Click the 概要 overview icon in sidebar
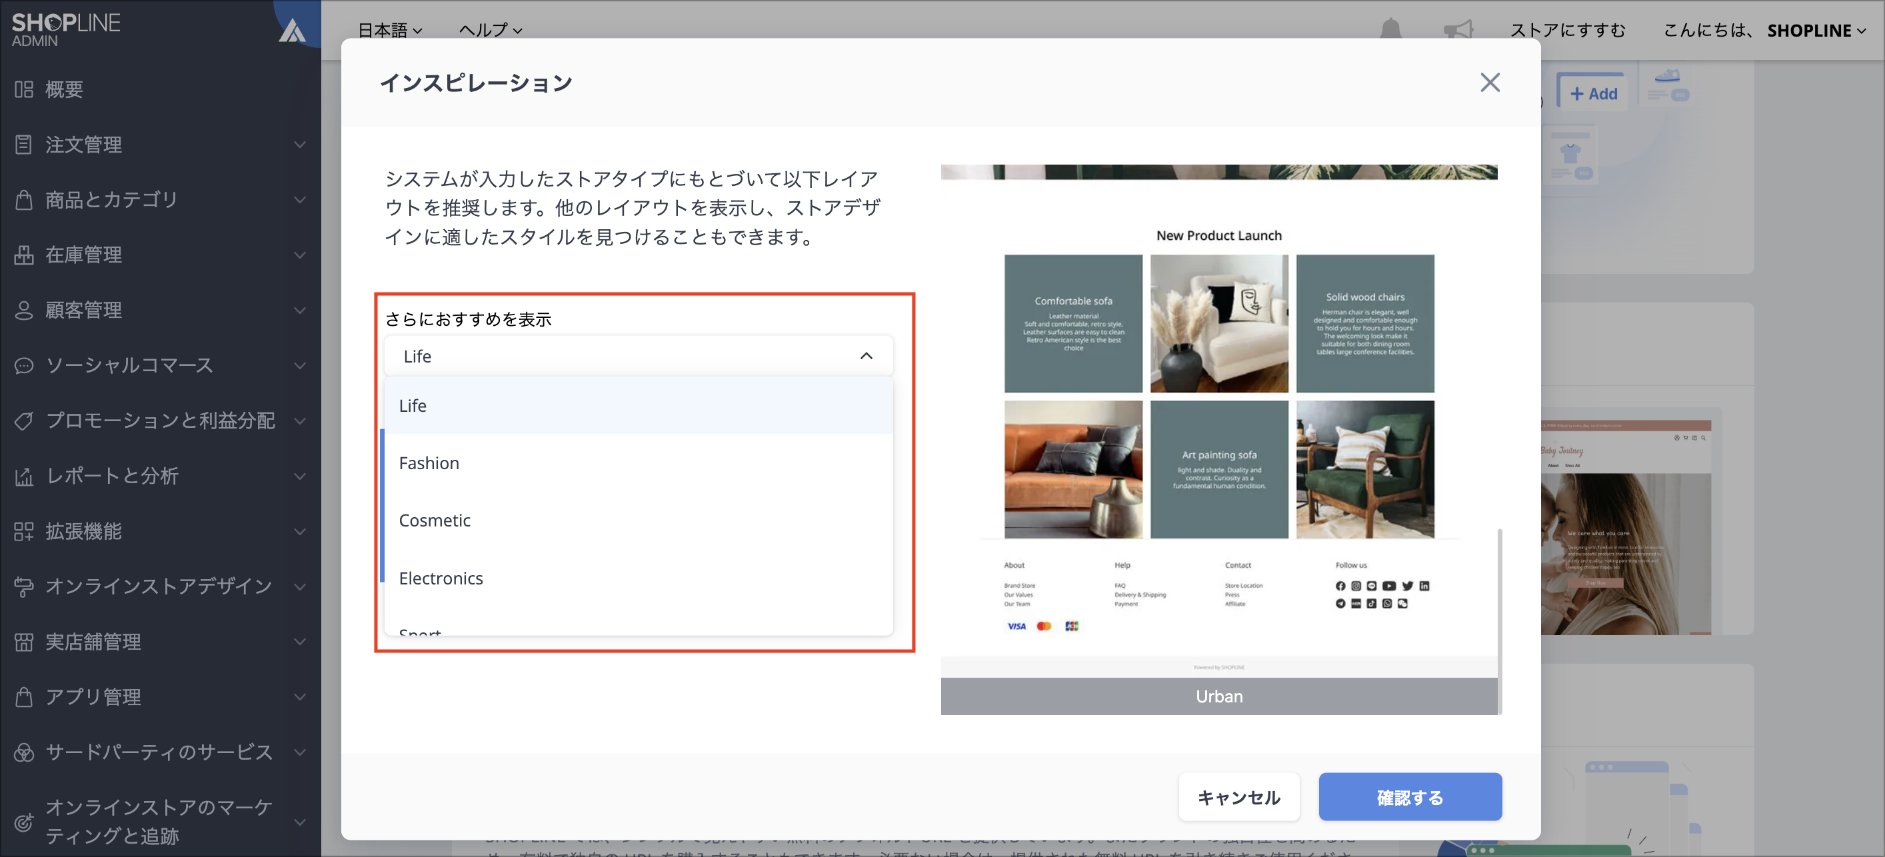1885x857 pixels. click(23, 89)
